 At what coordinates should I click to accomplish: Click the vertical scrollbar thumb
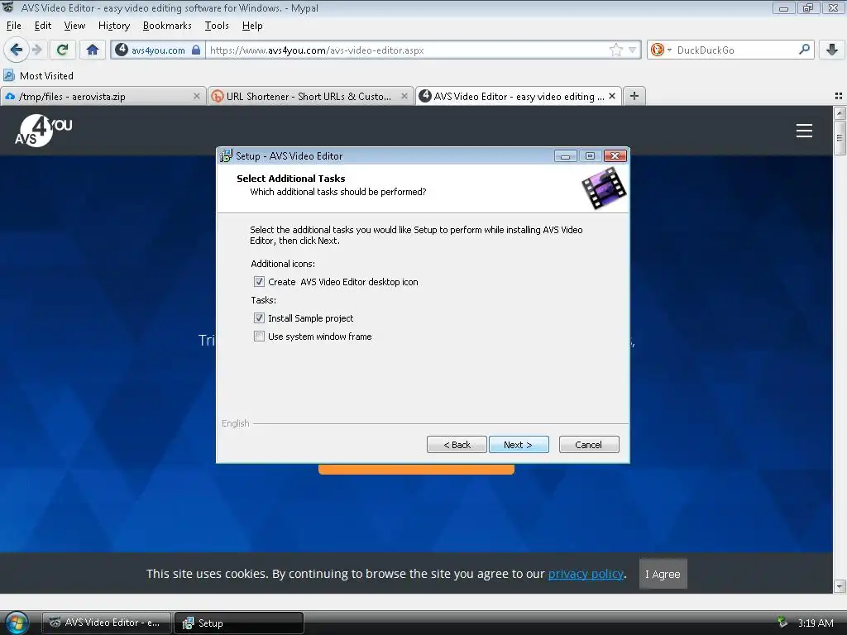(840, 138)
